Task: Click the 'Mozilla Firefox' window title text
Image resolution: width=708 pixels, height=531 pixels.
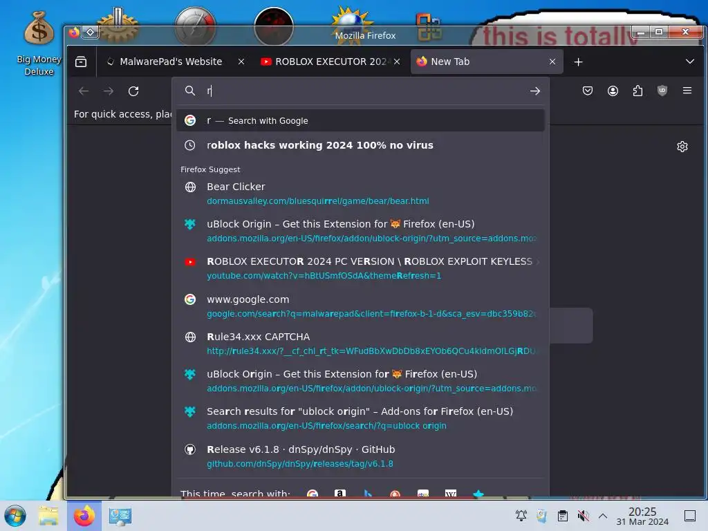Action: (365, 36)
